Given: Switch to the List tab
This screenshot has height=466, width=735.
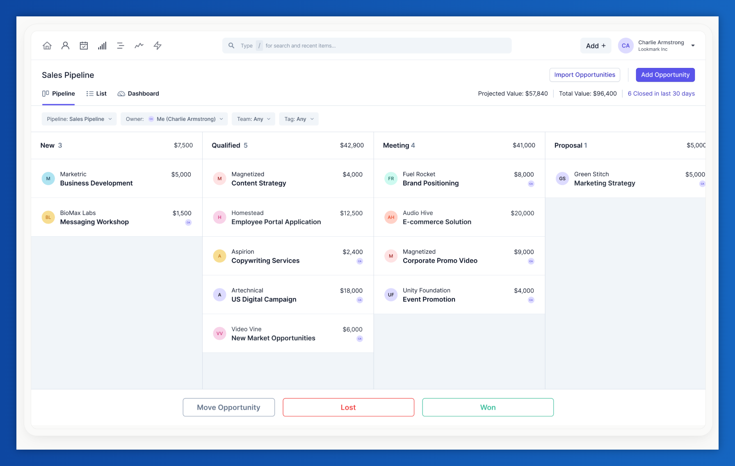Looking at the screenshot, I should pos(96,94).
